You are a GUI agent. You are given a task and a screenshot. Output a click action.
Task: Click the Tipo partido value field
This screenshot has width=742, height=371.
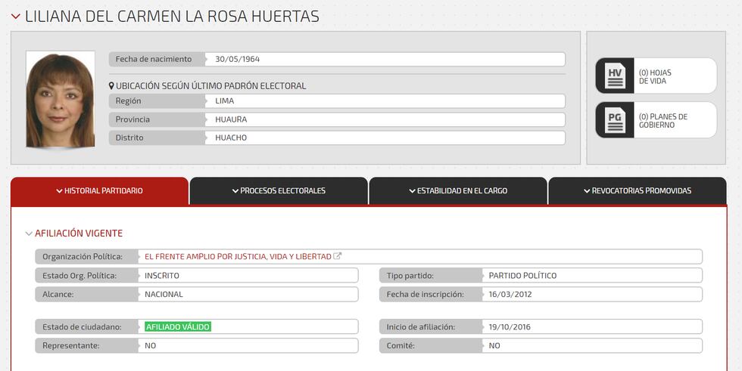(592, 275)
